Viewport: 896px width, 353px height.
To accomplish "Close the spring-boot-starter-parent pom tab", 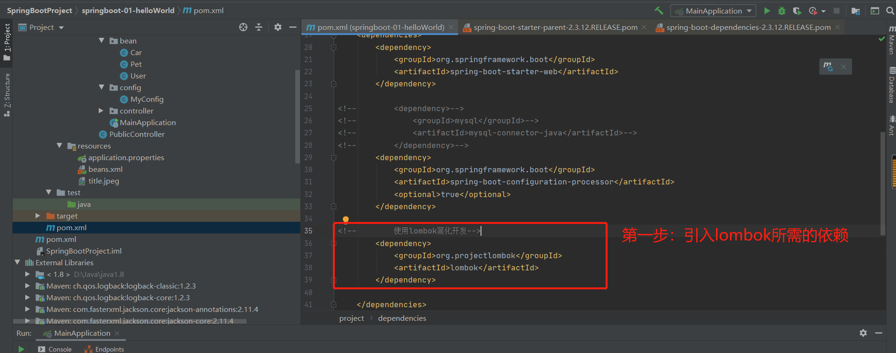I will tap(644, 28).
